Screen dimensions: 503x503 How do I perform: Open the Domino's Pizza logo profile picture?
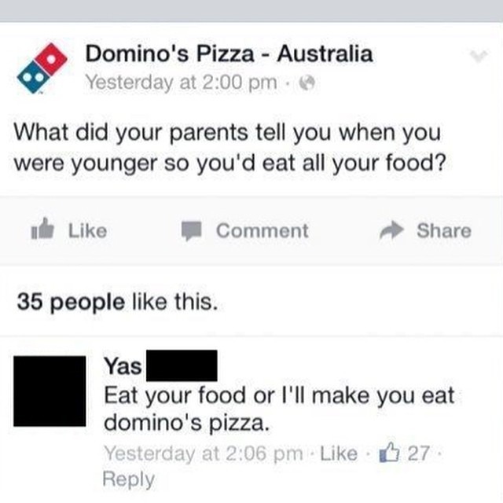click(42, 68)
